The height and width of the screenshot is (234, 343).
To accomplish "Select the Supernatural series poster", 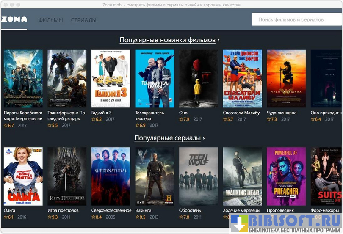I will click(x=111, y=176).
